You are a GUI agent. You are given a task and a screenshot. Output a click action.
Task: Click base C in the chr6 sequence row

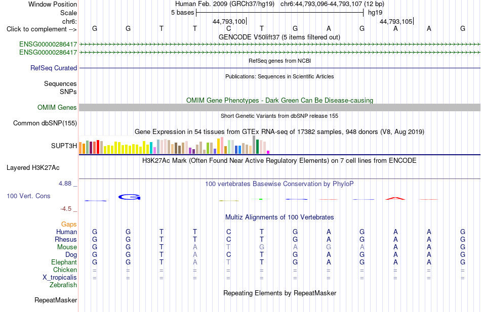(228, 28)
